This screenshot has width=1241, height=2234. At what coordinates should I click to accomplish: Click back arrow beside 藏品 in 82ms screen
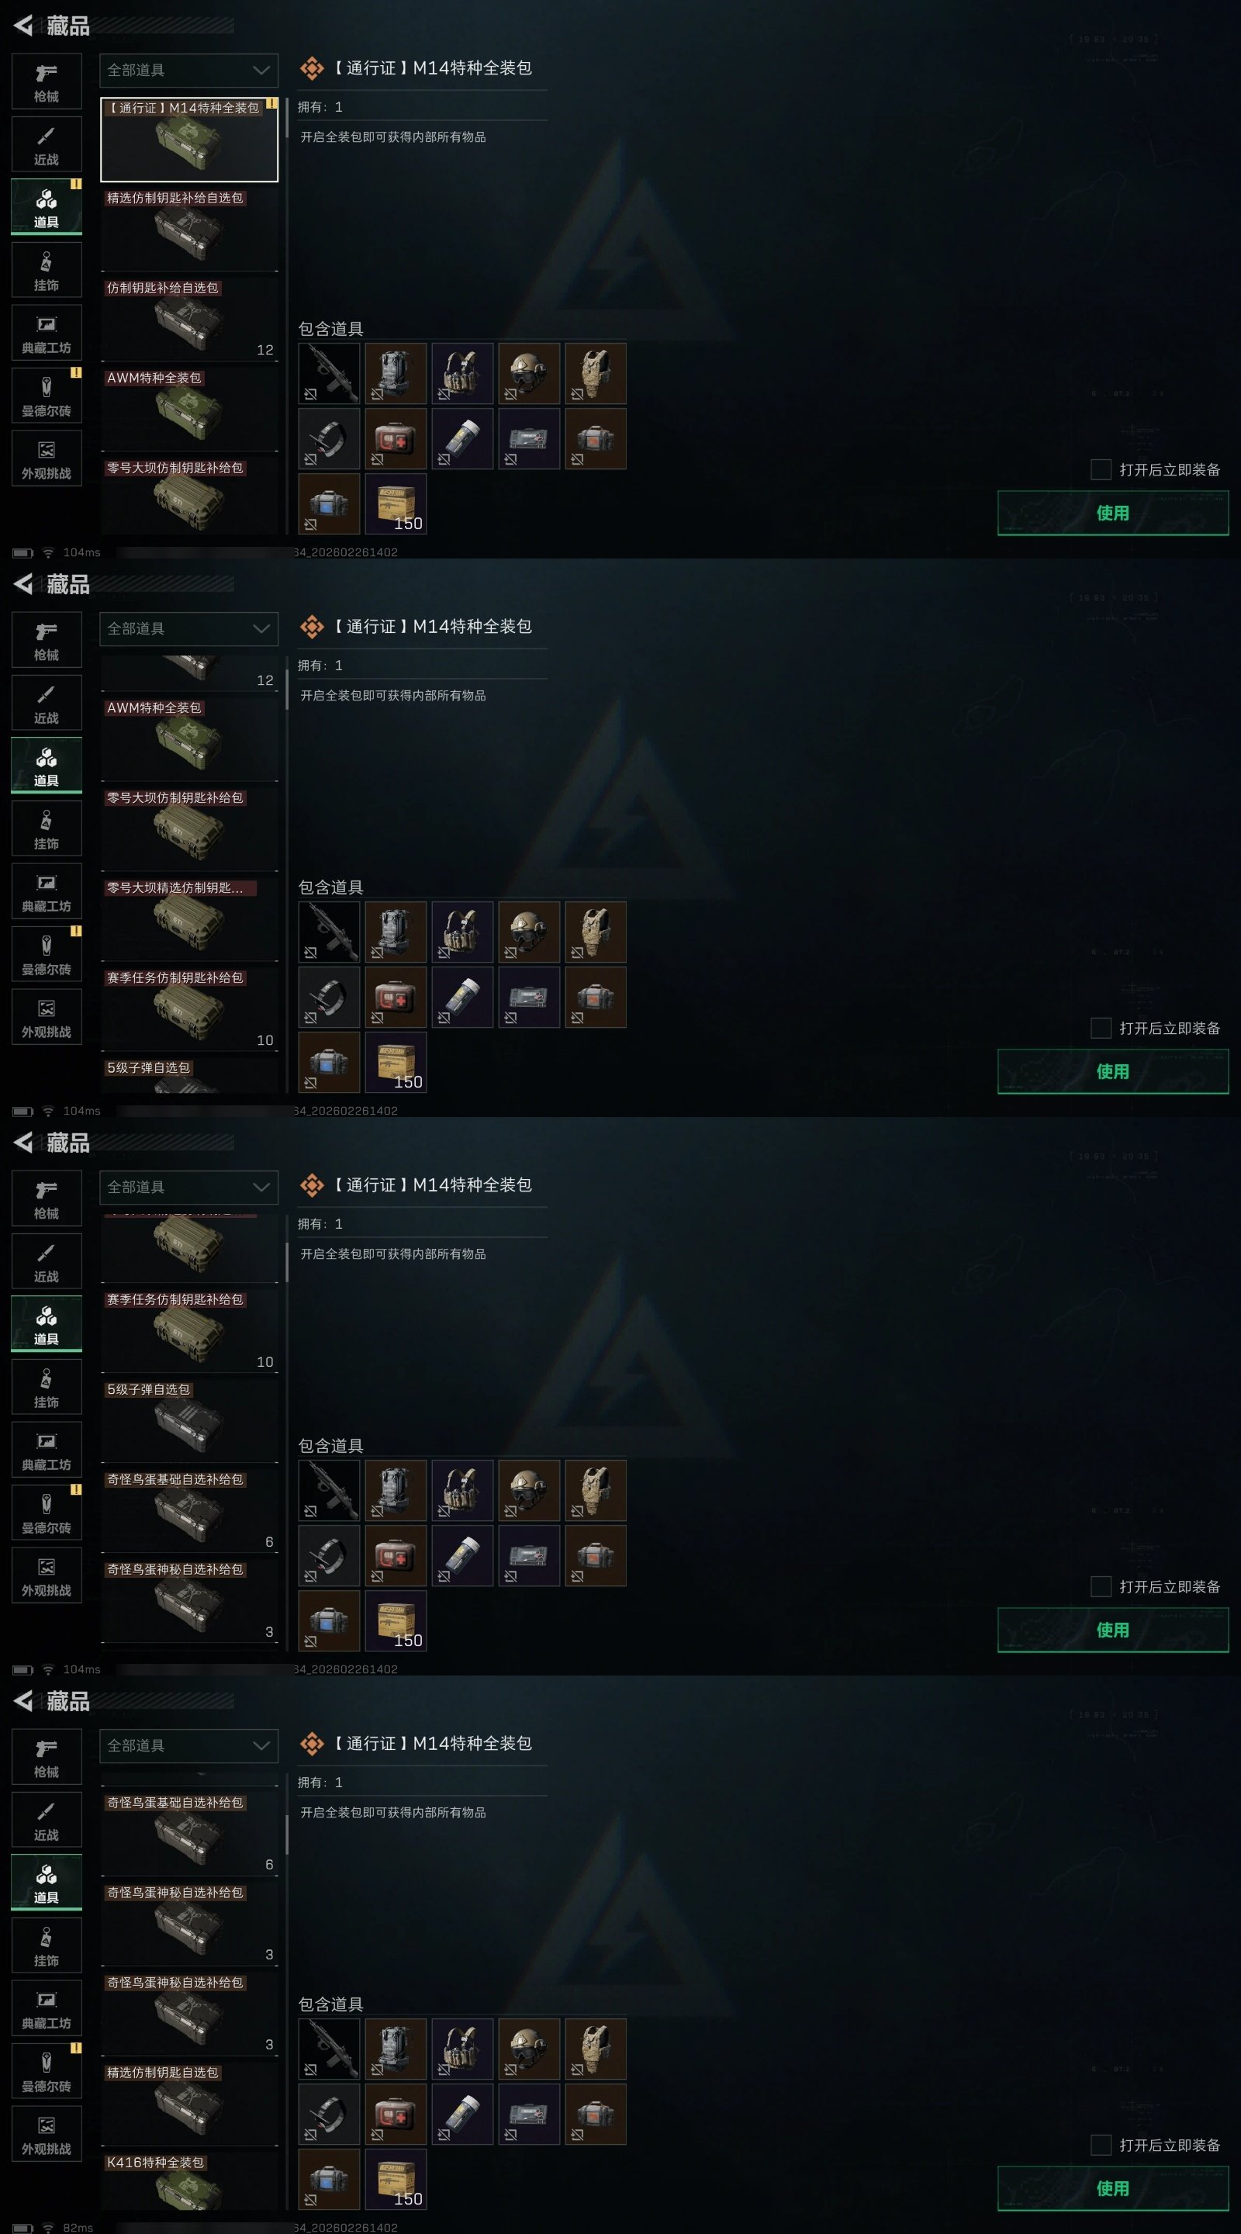[23, 1700]
